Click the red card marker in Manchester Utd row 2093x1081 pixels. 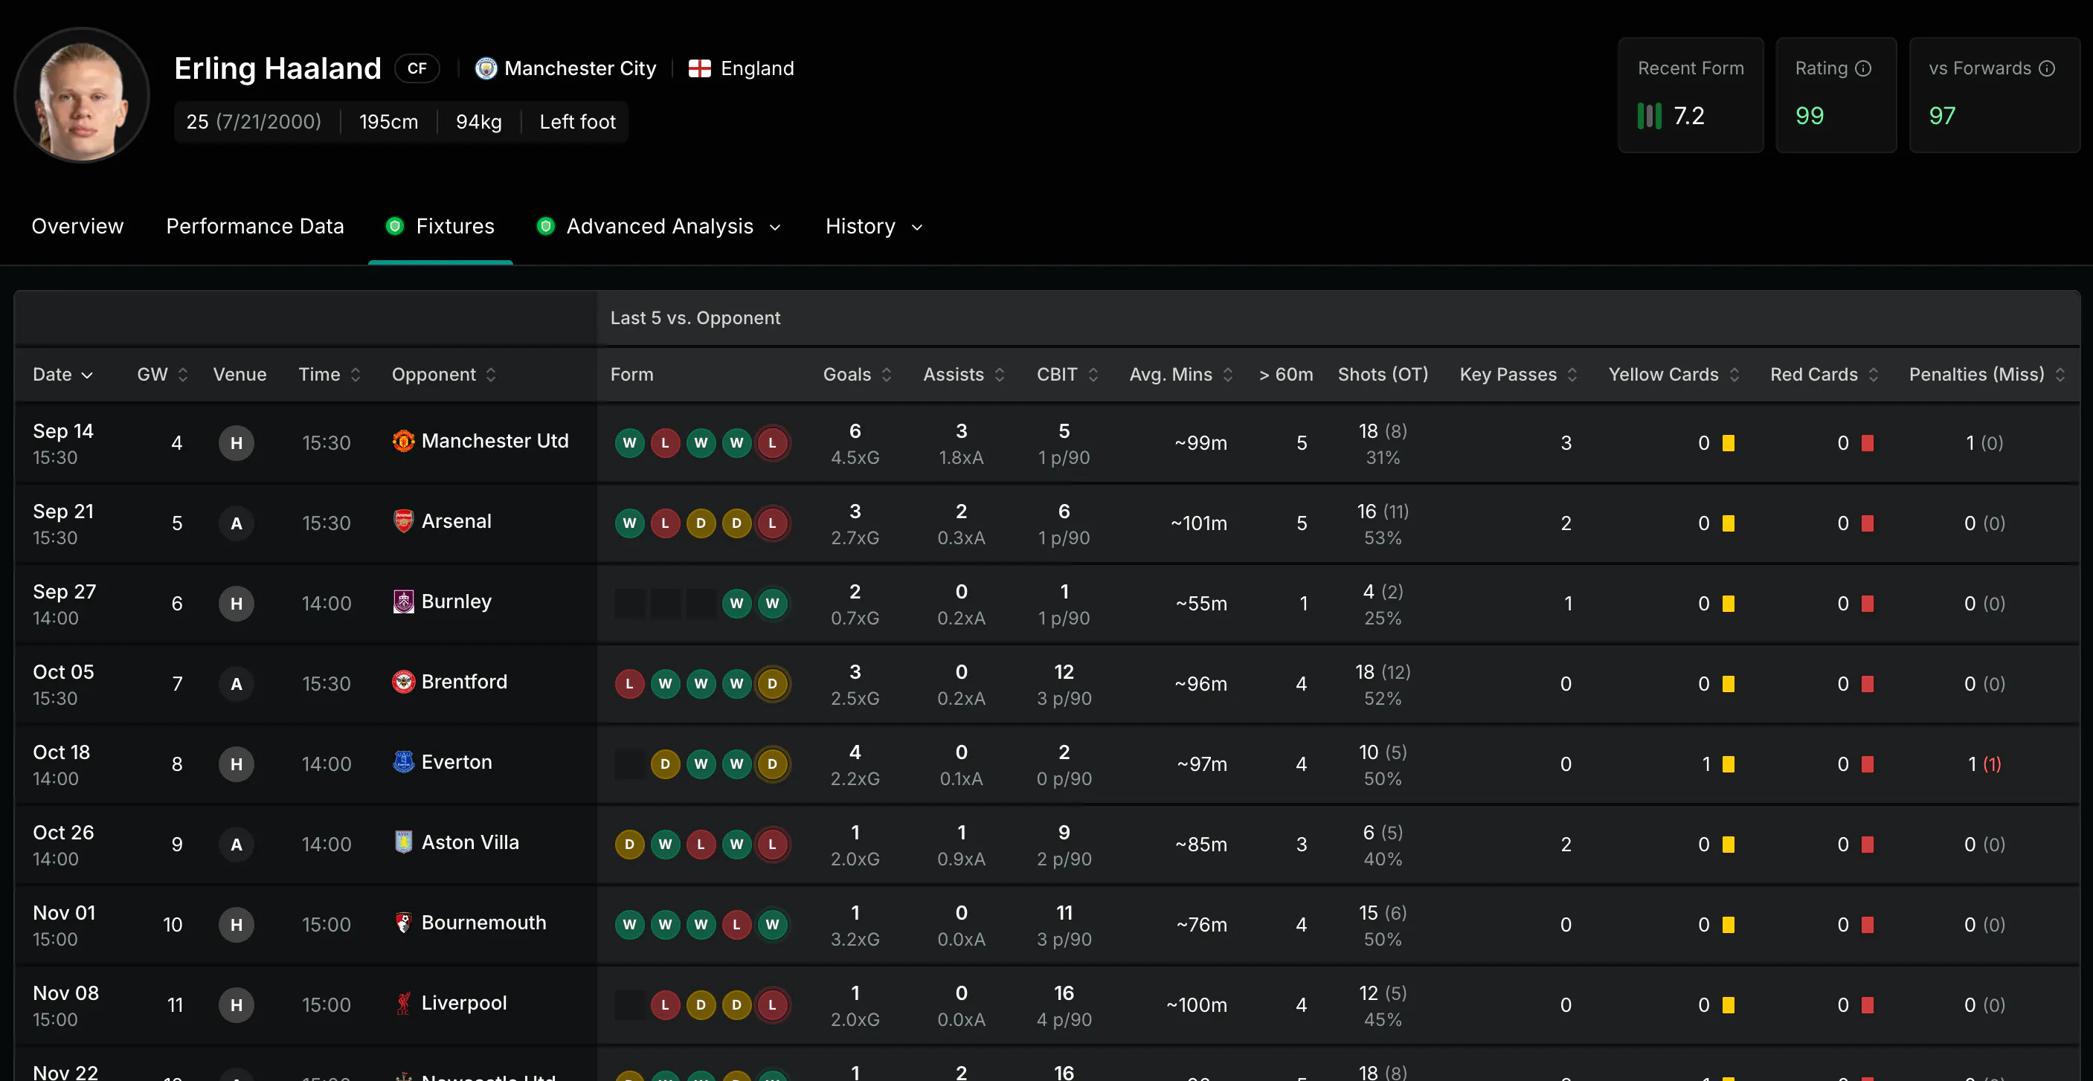(x=1867, y=442)
